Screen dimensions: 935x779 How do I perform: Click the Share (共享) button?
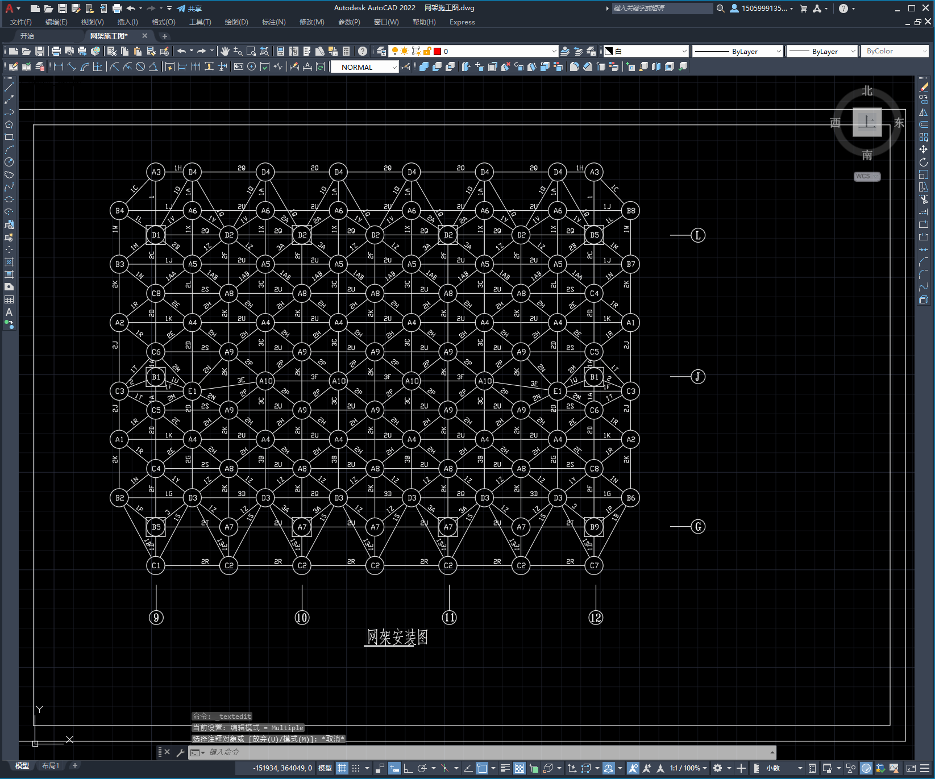click(189, 9)
